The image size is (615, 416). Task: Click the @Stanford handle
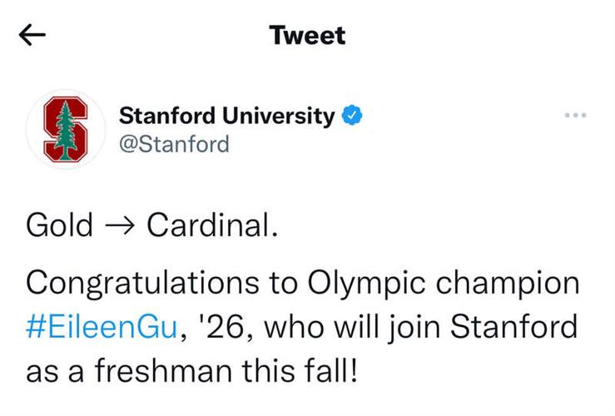tap(174, 144)
